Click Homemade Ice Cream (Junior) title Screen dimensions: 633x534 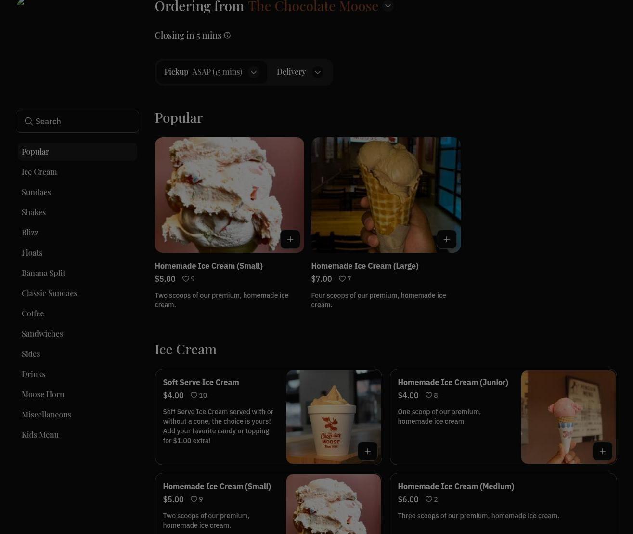453,382
